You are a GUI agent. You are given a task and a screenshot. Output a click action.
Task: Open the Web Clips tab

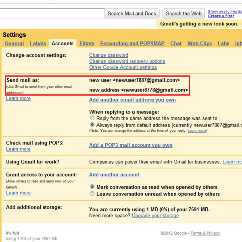[x=200, y=44]
